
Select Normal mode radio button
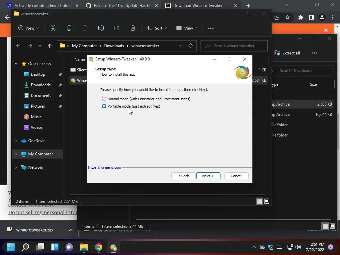pyautogui.click(x=104, y=99)
